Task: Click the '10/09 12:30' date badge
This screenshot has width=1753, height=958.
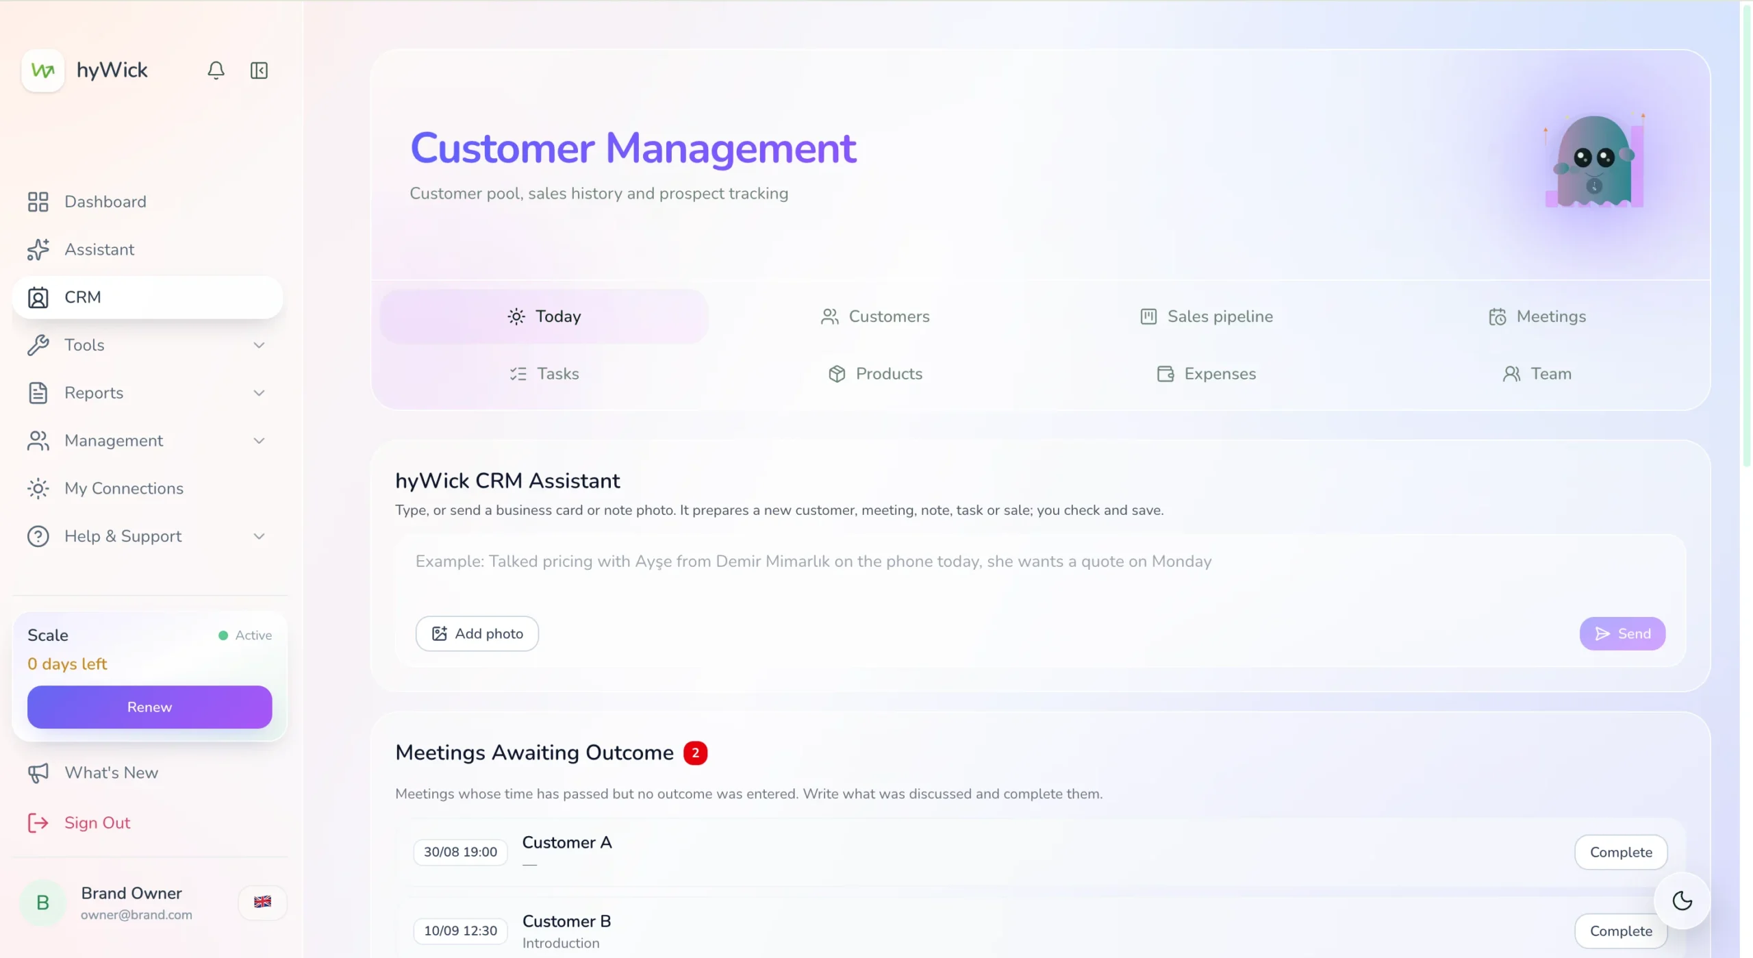Action: coord(460,931)
